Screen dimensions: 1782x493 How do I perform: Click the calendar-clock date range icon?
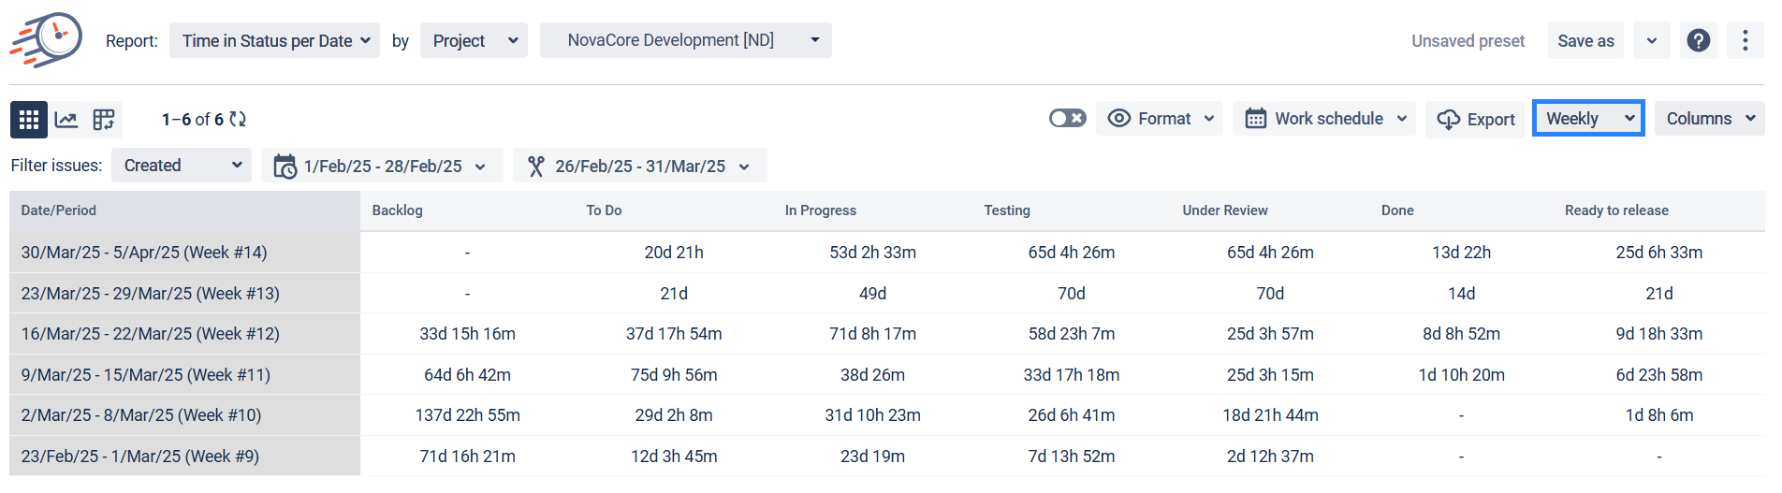(x=285, y=166)
